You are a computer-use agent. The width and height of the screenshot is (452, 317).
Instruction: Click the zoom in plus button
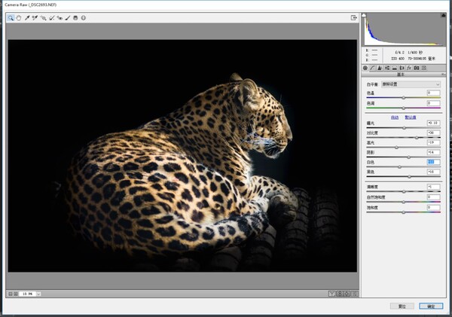[16, 294]
